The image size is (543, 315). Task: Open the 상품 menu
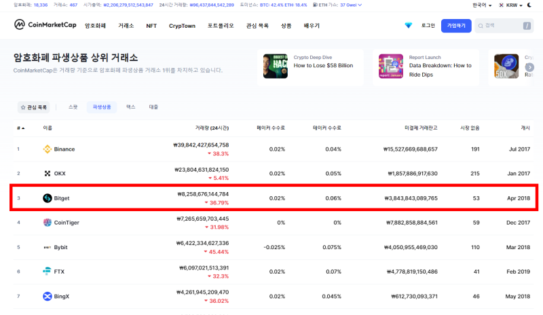click(286, 26)
